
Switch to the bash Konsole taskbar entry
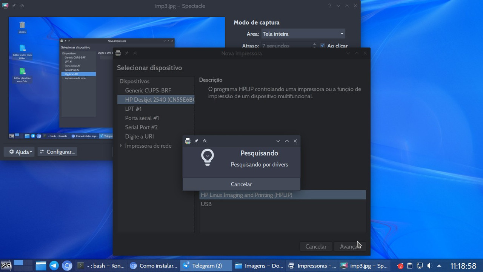pyautogui.click(x=100, y=266)
